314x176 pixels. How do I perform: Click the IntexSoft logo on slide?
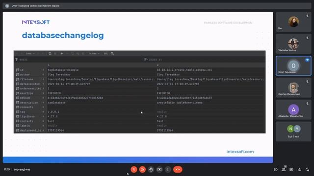tap(36, 22)
